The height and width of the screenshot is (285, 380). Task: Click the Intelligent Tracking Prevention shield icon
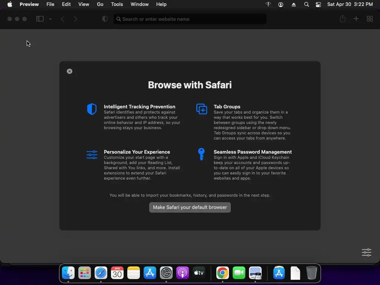pyautogui.click(x=92, y=109)
